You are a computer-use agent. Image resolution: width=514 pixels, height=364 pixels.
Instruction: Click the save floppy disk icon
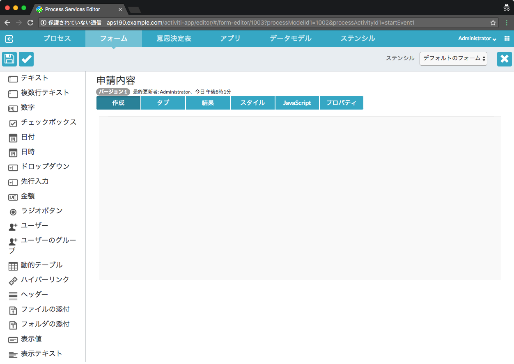tap(9, 59)
